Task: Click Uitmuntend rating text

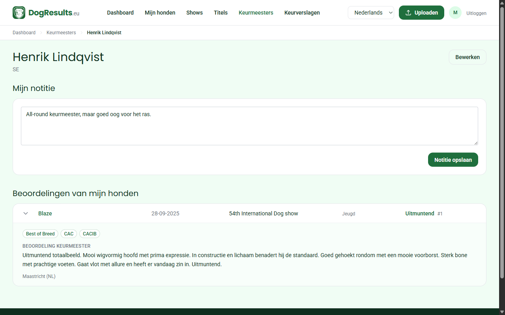Action: 420,213
